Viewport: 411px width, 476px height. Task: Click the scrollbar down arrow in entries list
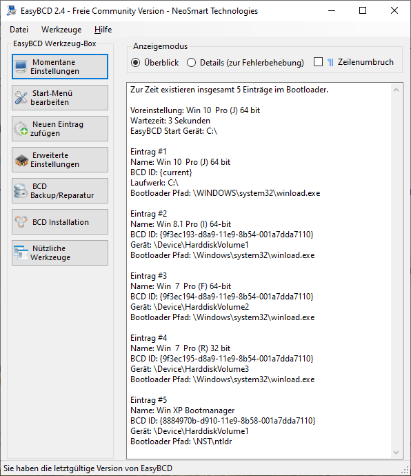tap(396, 453)
